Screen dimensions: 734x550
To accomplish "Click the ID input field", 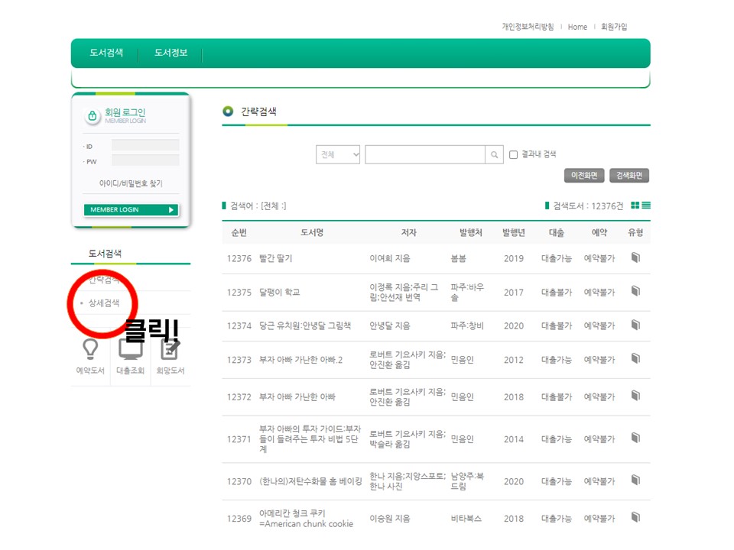I will [145, 145].
